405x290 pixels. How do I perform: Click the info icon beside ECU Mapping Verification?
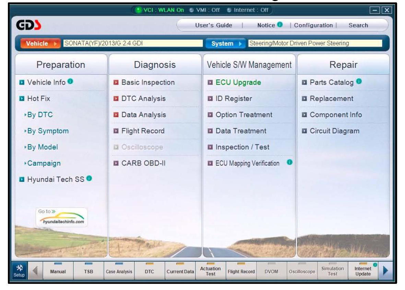(x=289, y=162)
